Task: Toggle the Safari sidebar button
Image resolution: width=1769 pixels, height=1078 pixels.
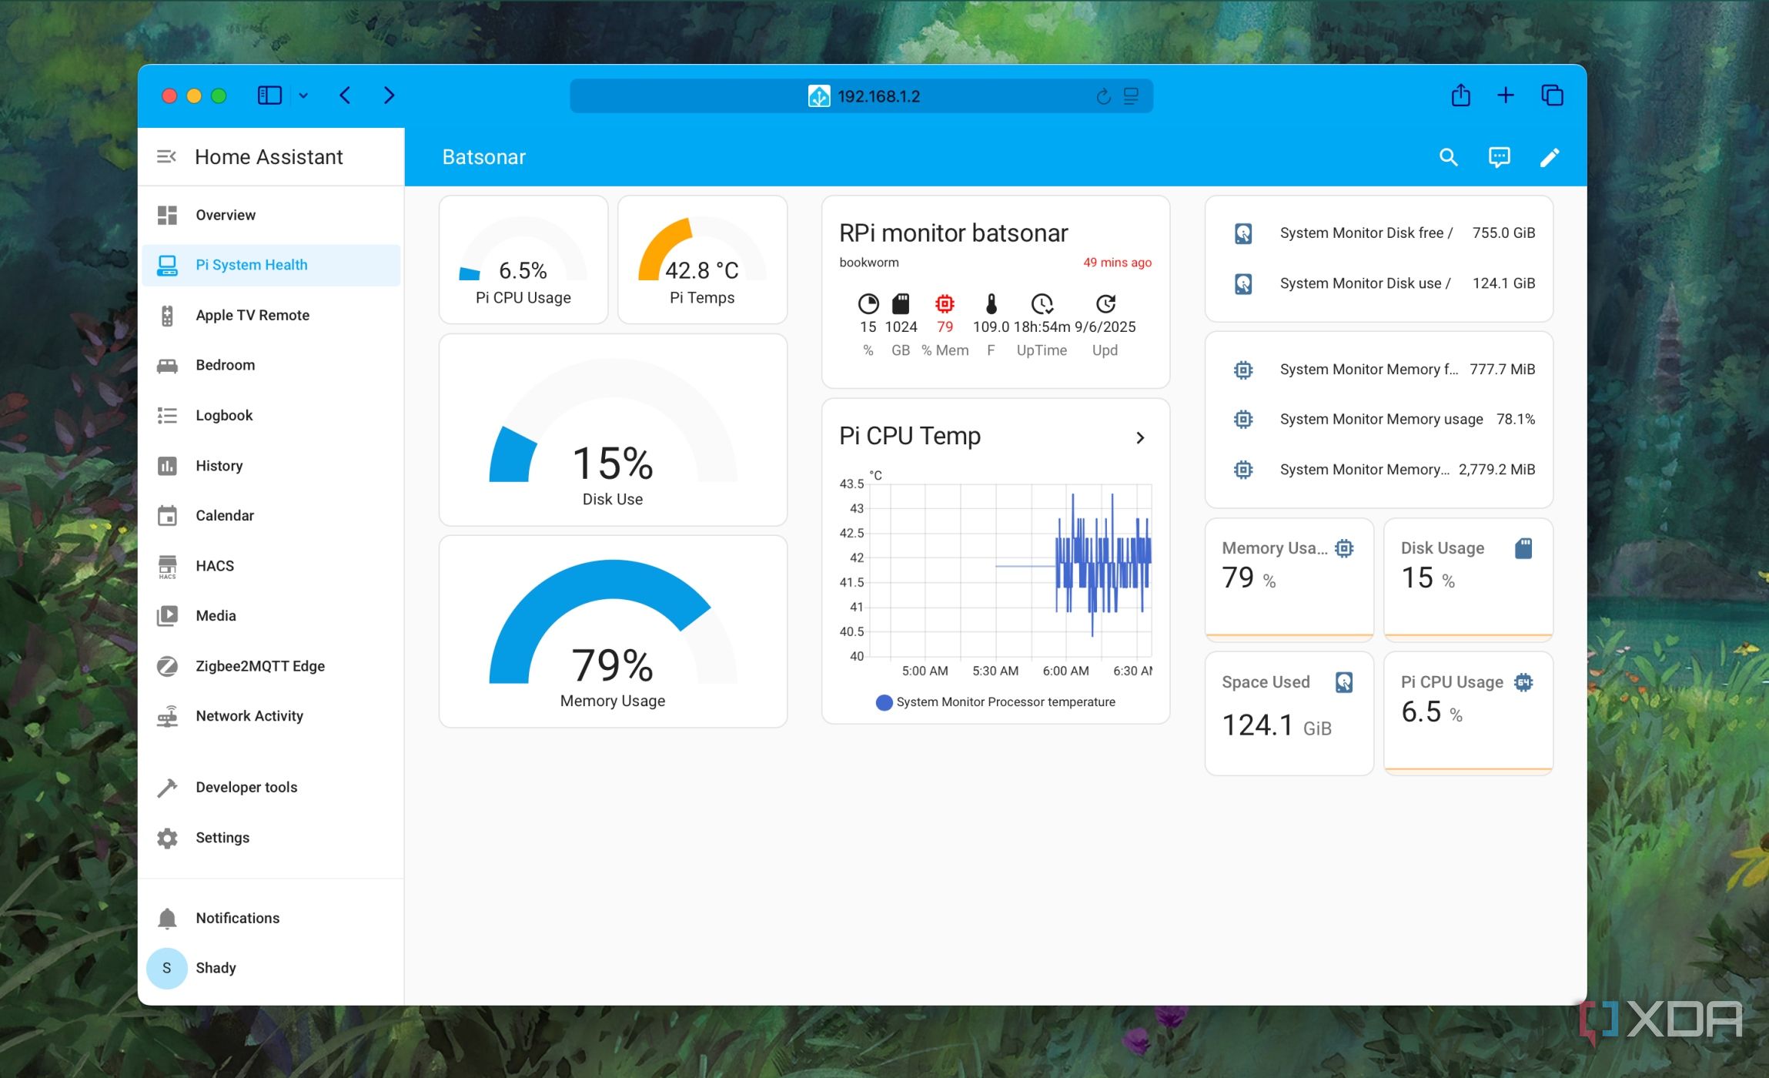Action: [x=269, y=95]
